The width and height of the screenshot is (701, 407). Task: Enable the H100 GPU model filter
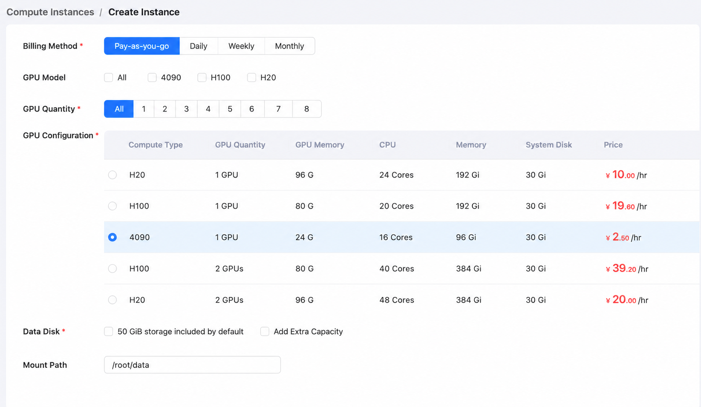pos(202,77)
